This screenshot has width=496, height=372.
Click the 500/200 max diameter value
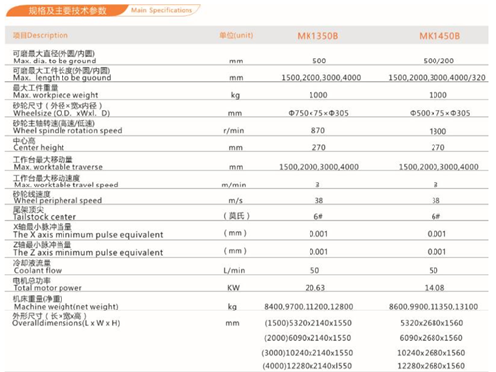(x=438, y=61)
